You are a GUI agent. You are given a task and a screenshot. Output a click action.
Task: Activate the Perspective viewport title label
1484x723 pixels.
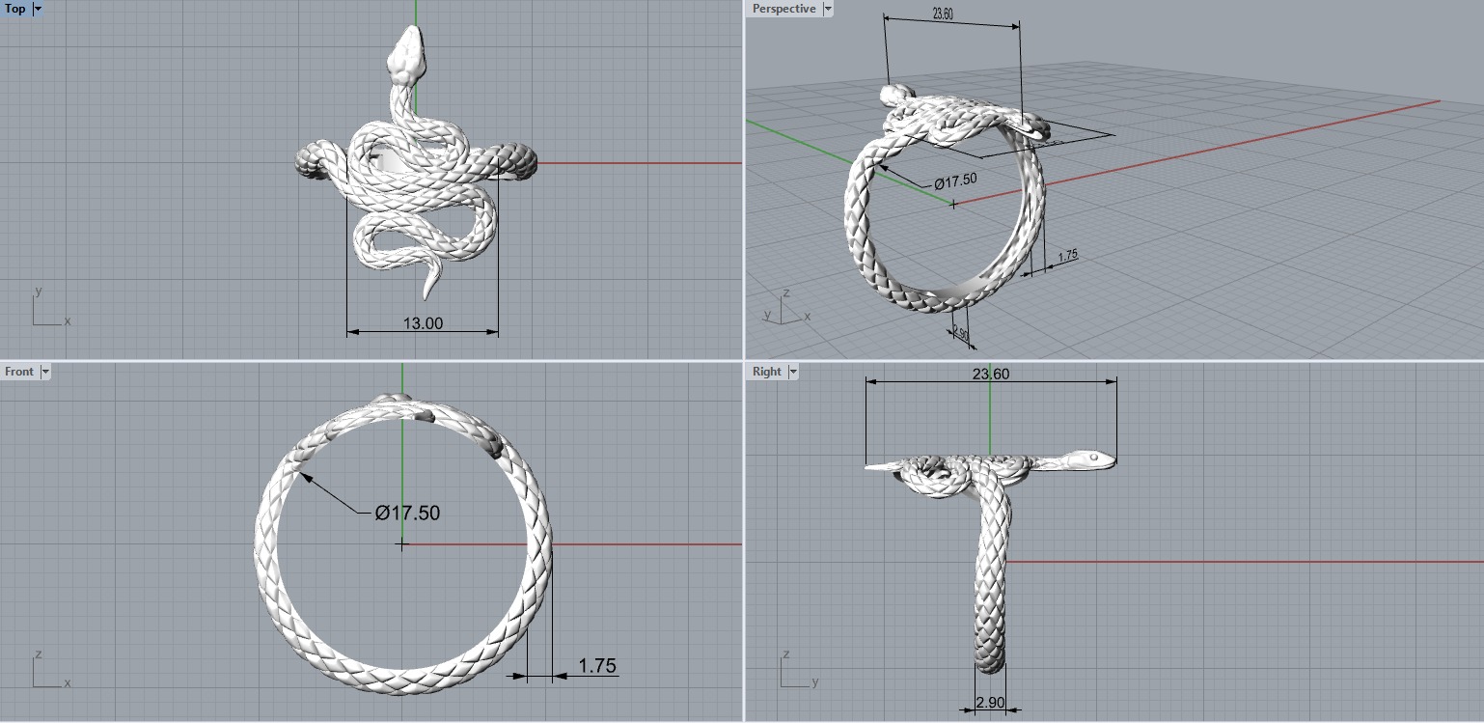(783, 9)
